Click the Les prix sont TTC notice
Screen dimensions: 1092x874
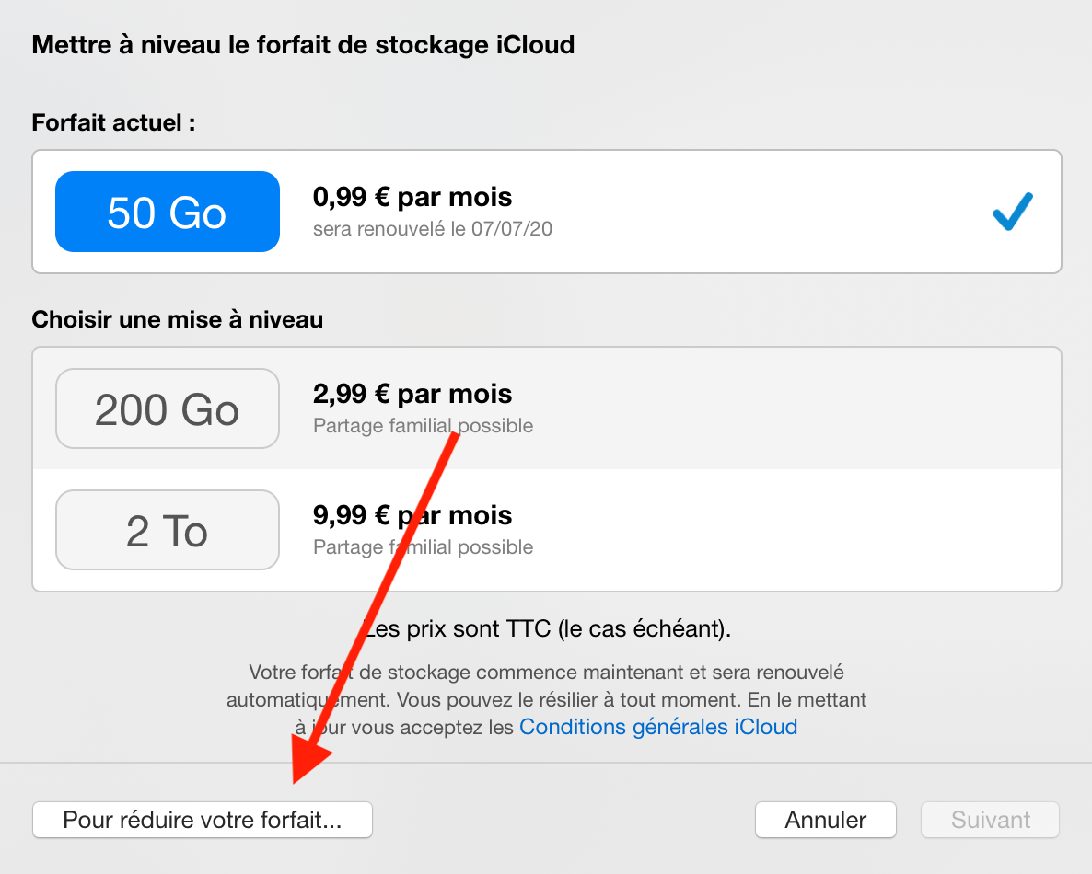(x=547, y=629)
